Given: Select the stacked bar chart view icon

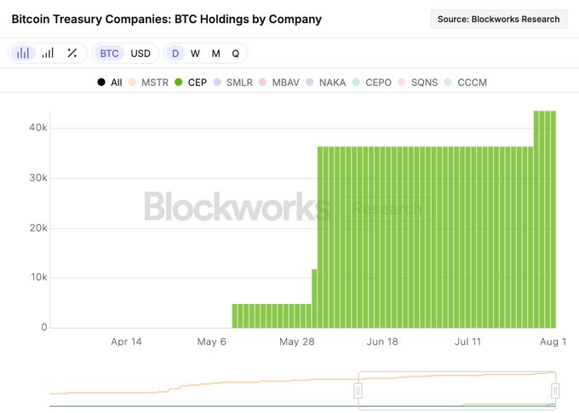Looking at the screenshot, I should 22,53.
